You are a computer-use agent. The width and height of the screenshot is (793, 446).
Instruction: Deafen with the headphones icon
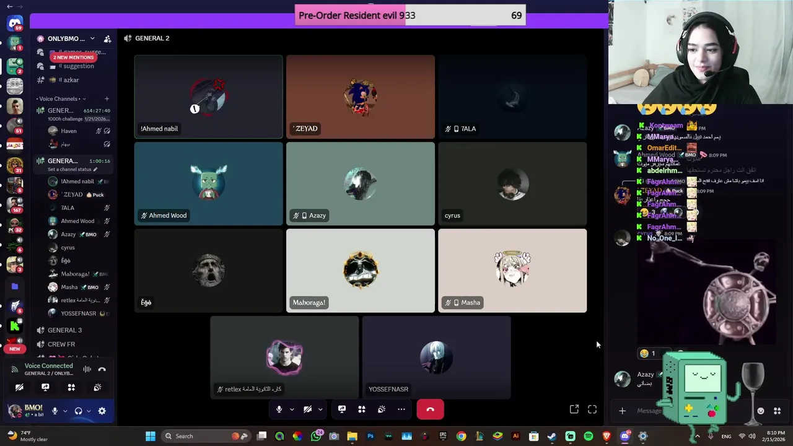pos(78,411)
